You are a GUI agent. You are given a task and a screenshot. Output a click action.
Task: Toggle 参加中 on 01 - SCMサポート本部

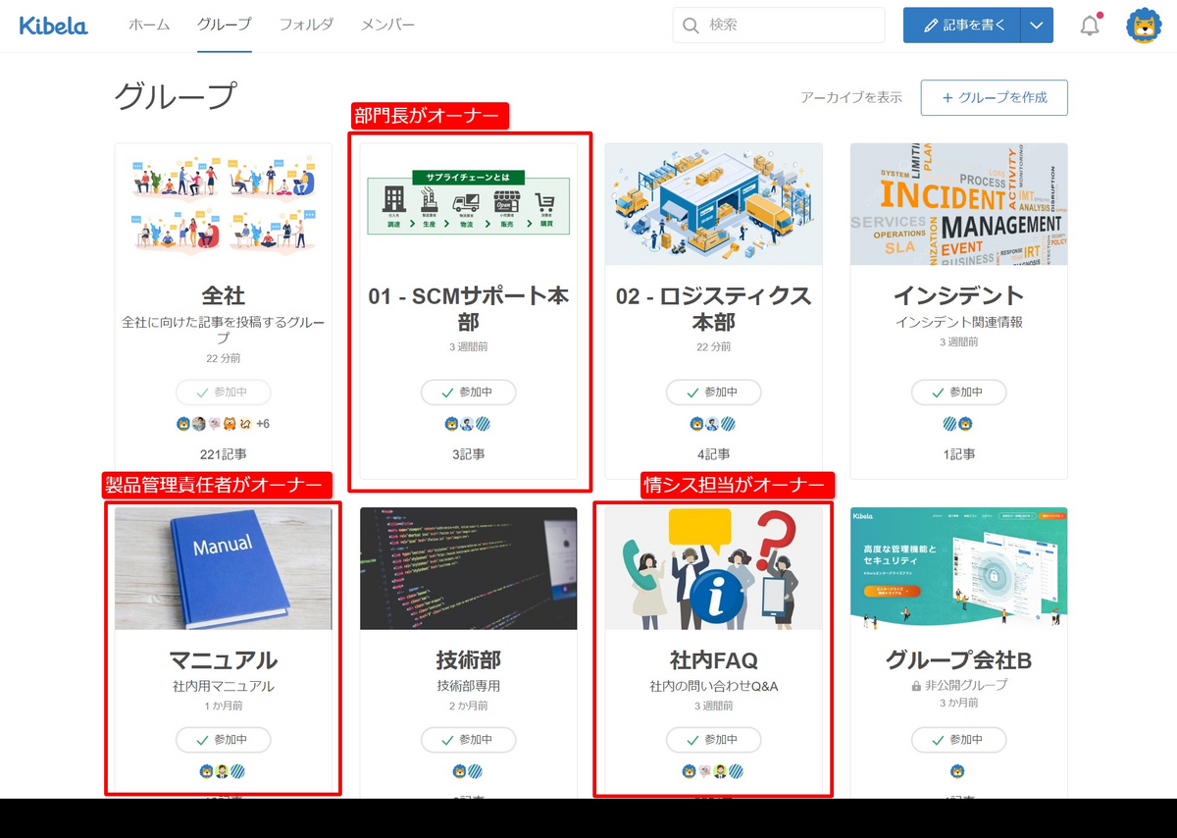point(468,393)
